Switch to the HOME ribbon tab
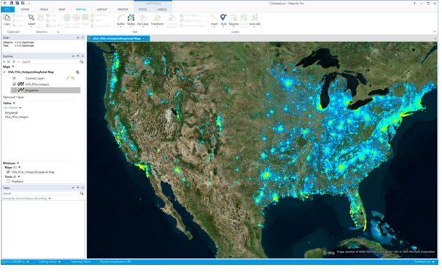This screenshot has height=272, width=442. point(25,9)
